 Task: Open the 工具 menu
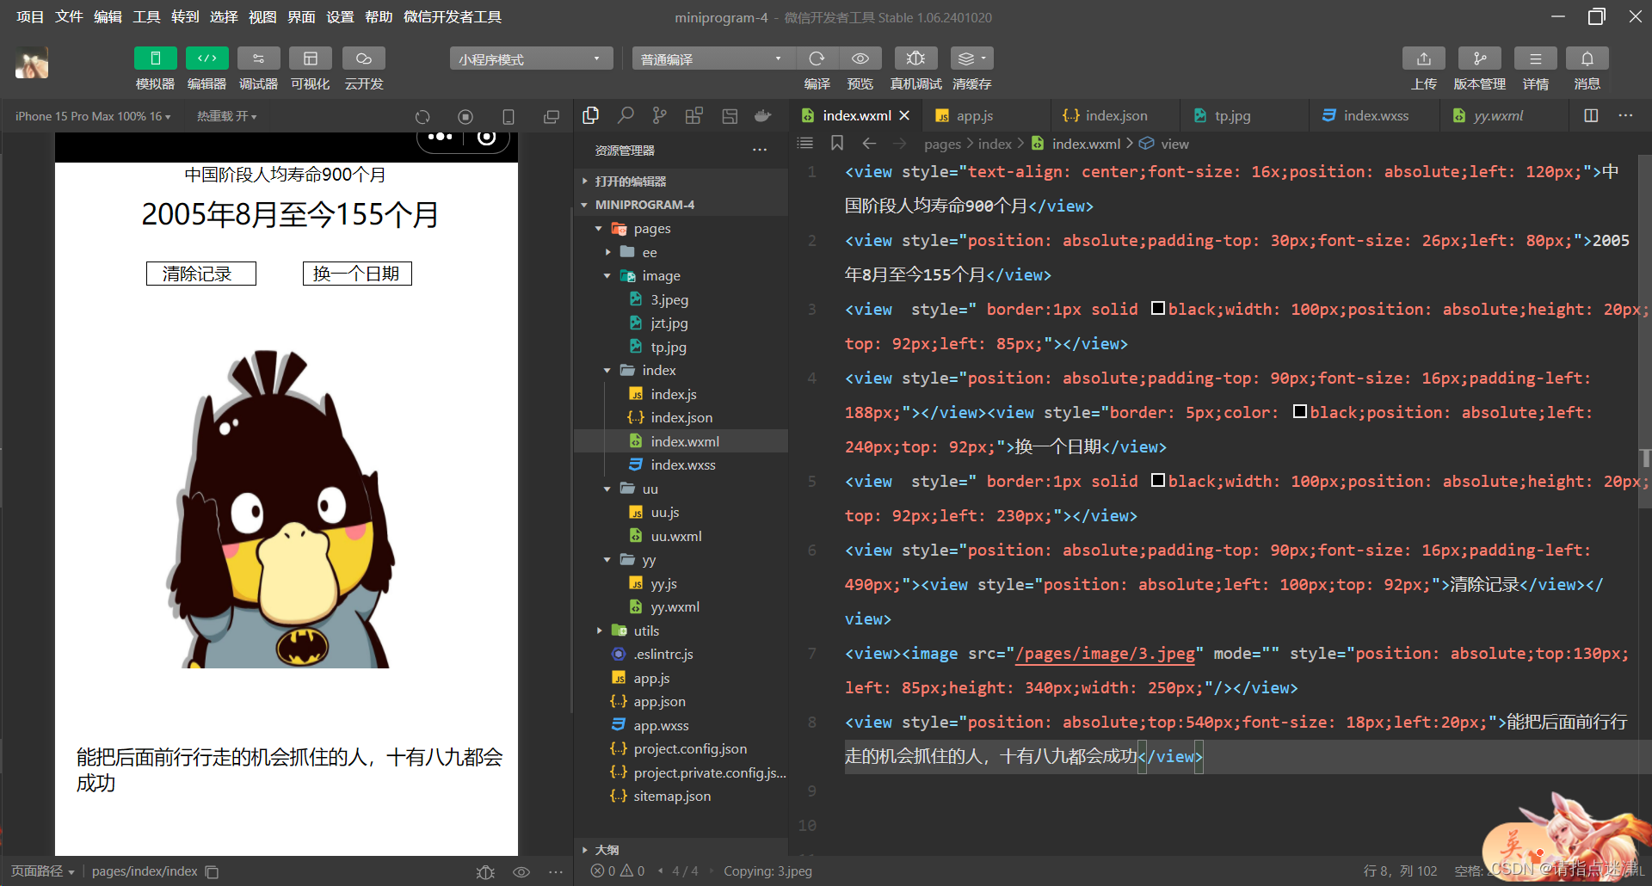146,17
